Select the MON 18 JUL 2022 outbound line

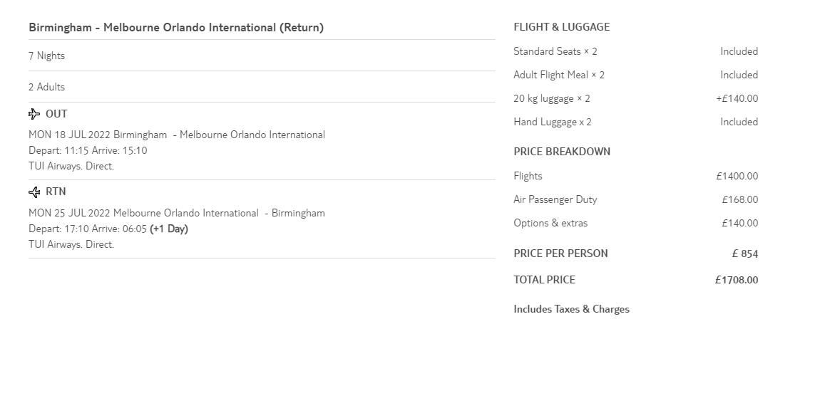click(177, 135)
